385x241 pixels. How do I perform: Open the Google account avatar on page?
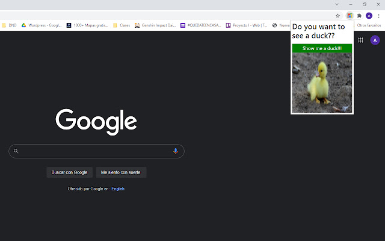(x=375, y=40)
